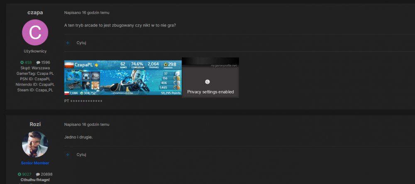Click the gold trophy level 298 icon

click(x=166, y=65)
